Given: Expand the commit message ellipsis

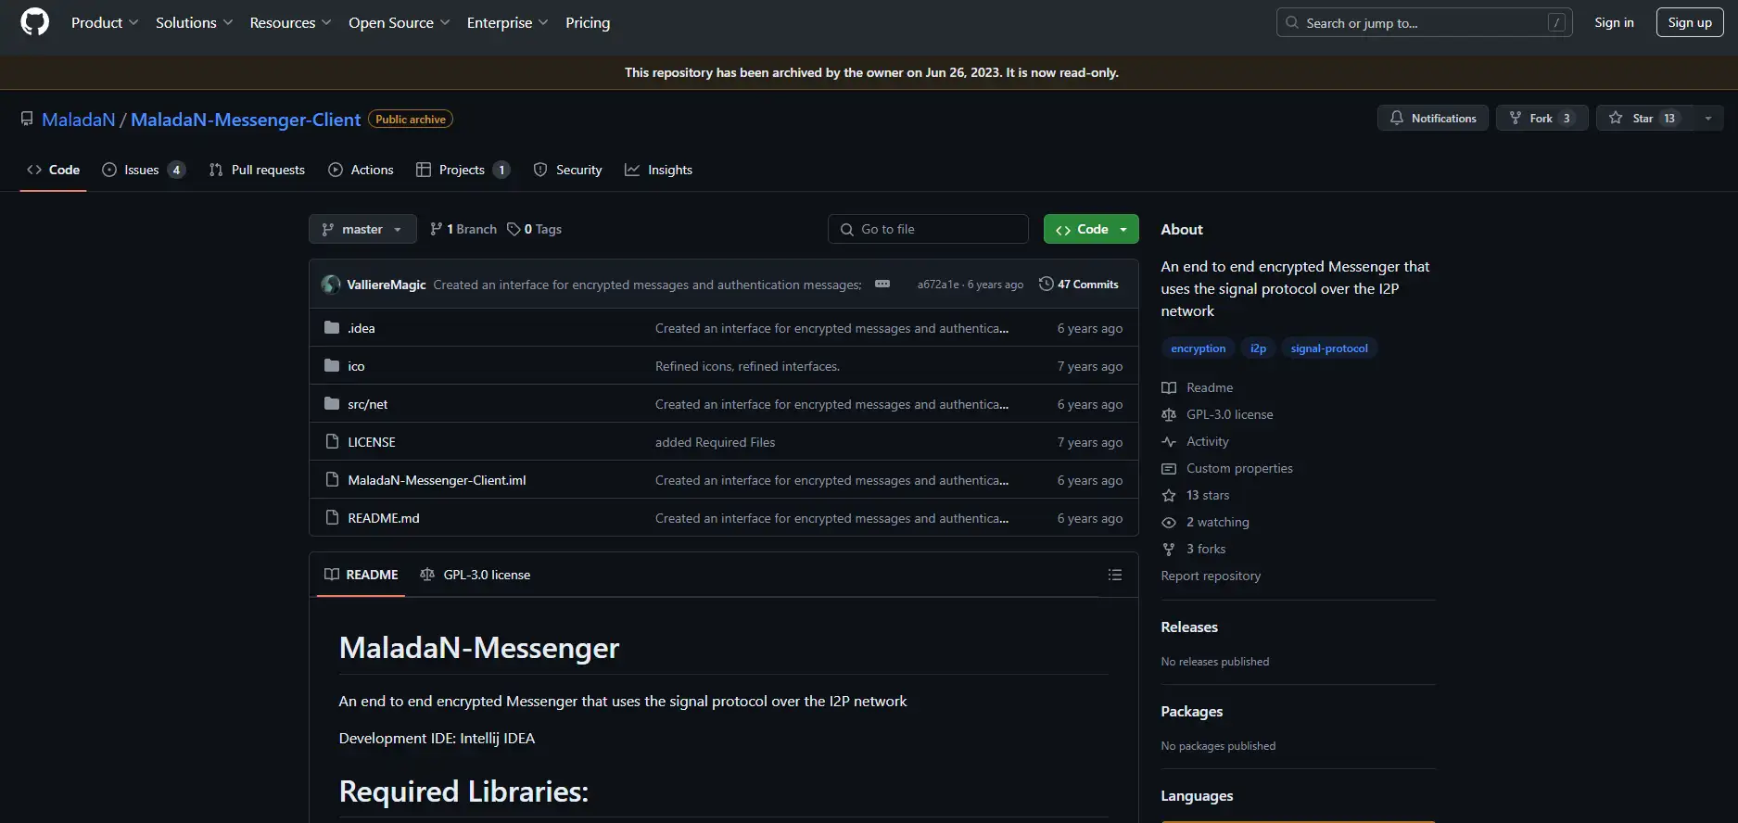Looking at the screenshot, I should coord(882,284).
